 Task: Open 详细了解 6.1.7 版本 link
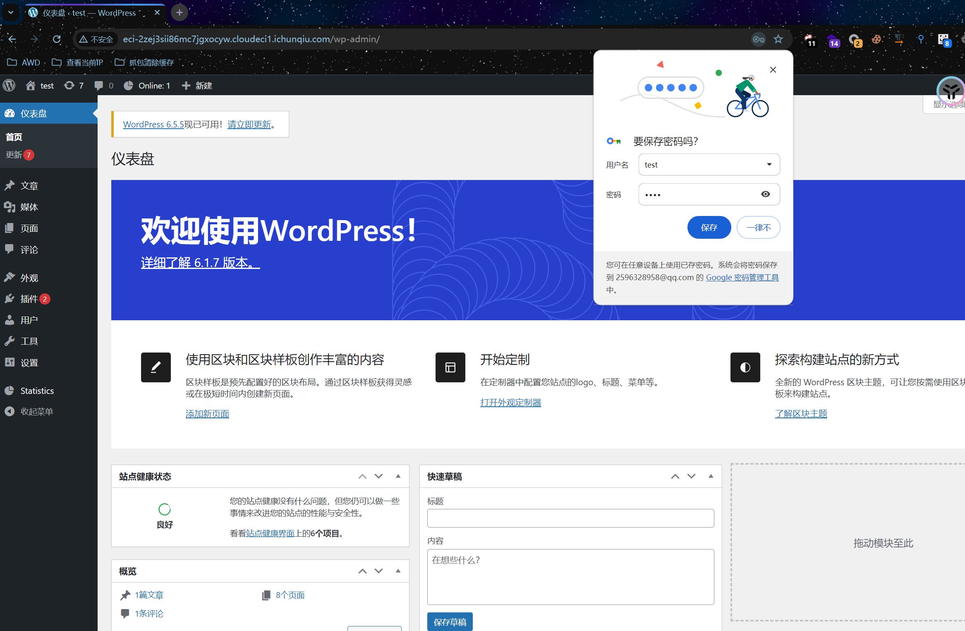(201, 263)
